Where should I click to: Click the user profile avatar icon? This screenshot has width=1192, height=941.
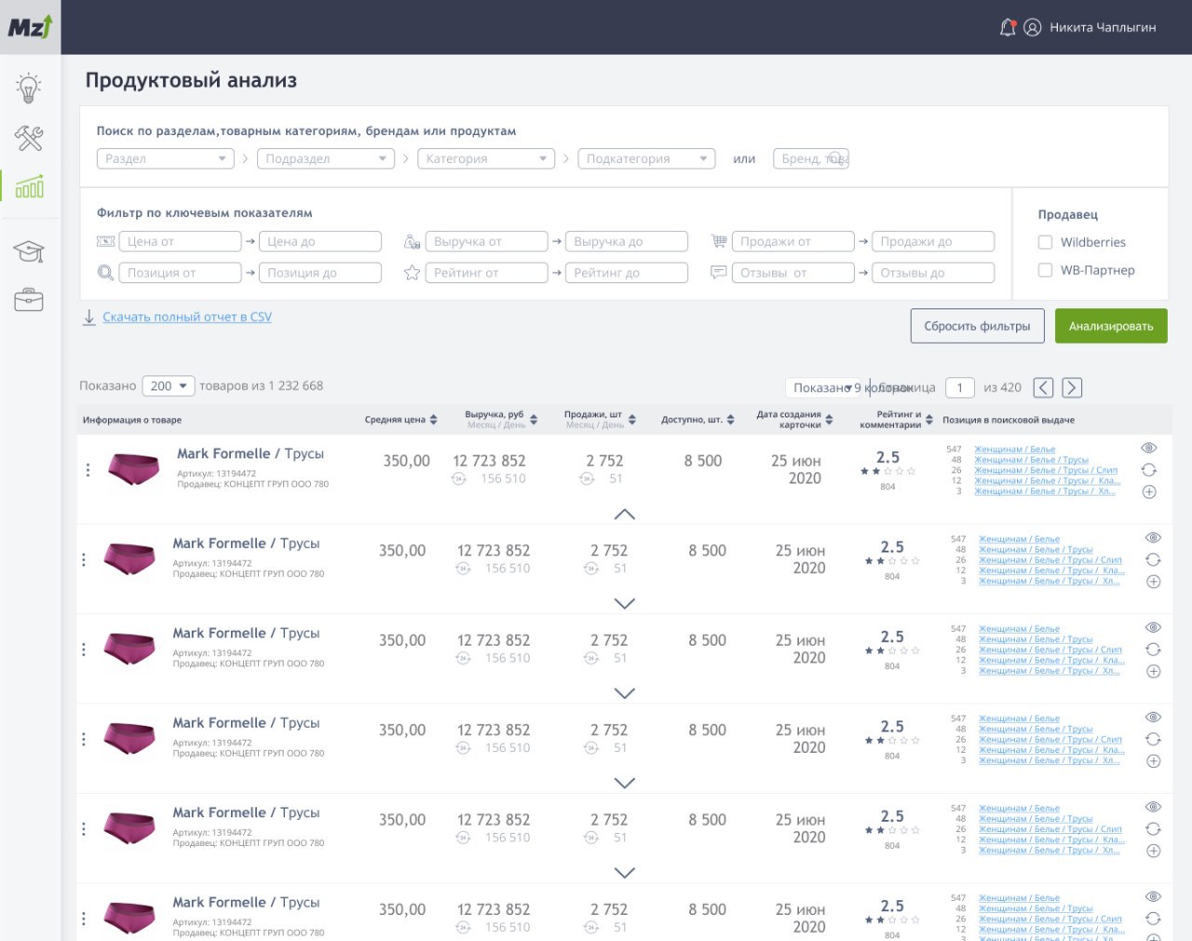coord(1033,27)
